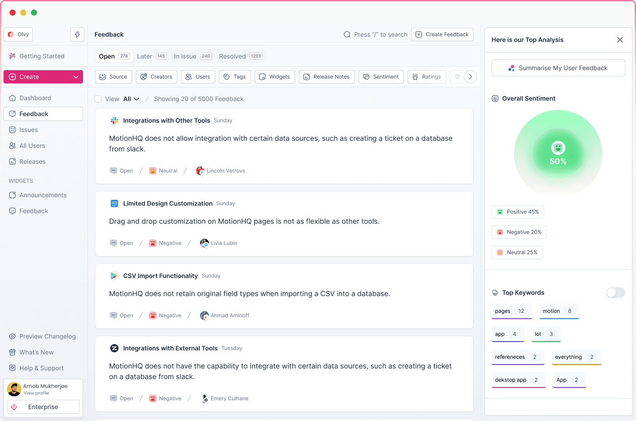Viewport: 636px width, 421px height.
Task: Click the Enterprise plan button
Action: pyautogui.click(x=43, y=407)
